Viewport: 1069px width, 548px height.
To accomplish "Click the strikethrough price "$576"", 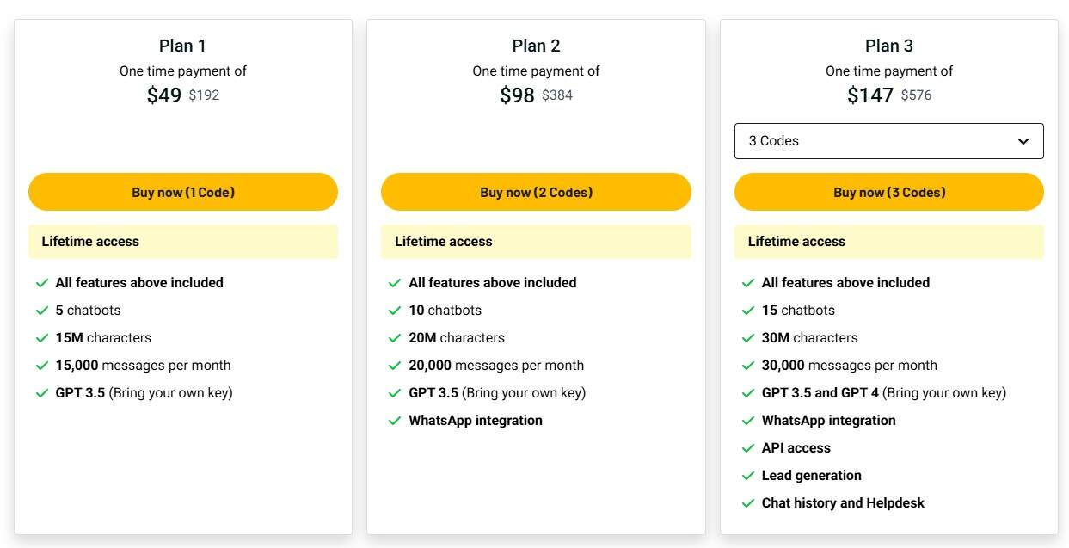I will click(x=916, y=95).
